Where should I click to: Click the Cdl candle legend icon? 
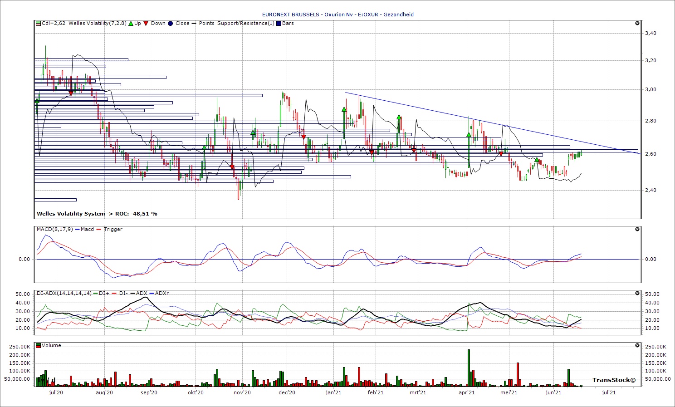39,23
